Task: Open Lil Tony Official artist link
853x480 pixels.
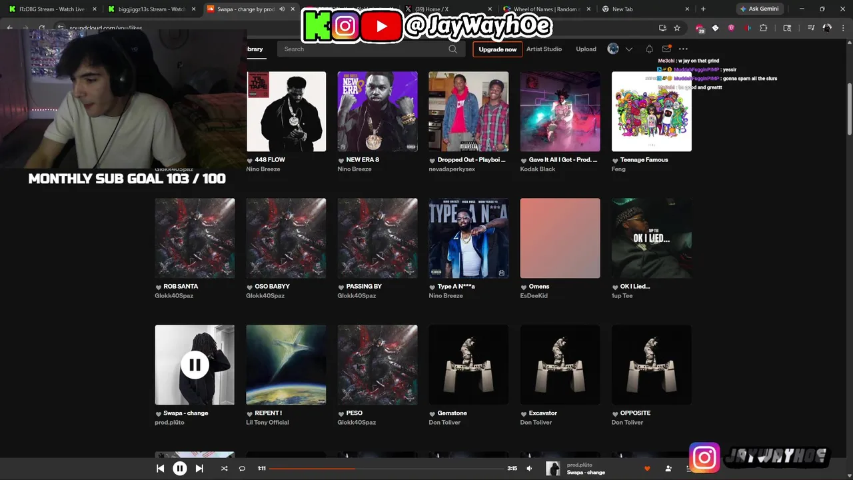Action: pos(267,423)
